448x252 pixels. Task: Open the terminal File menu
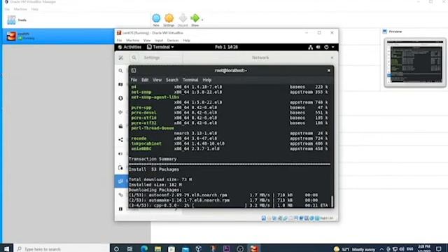134,80
